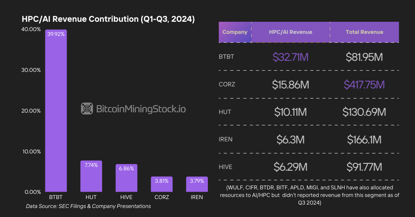Screen dimensions: 415x217
Task: Select CORZ's $417.75M total revenue figure
Action: click(364, 85)
